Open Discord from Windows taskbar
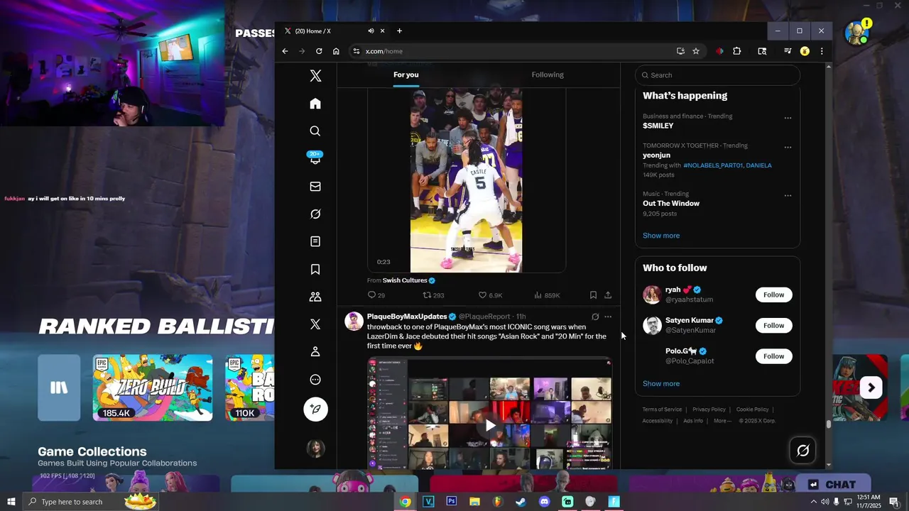Image resolution: width=909 pixels, height=511 pixels. point(545,502)
